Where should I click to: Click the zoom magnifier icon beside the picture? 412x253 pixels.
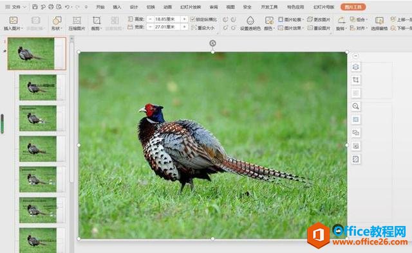[x=356, y=106]
